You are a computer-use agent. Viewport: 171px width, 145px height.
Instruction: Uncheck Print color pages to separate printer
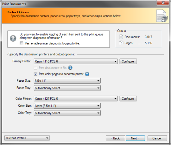click(x=35, y=74)
